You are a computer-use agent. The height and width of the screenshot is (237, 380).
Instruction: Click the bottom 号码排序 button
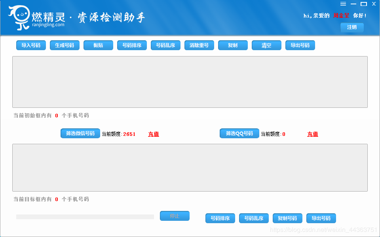(220, 218)
